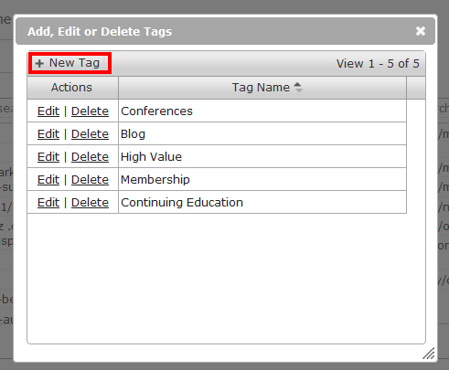Edit the Blog tag

pos(48,134)
